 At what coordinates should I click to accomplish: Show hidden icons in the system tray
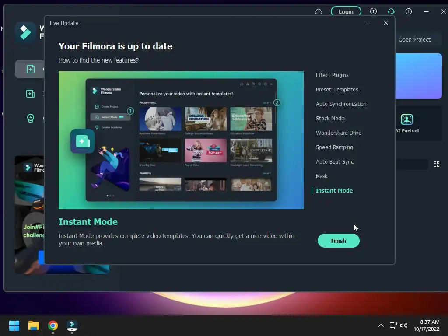pos(381,325)
